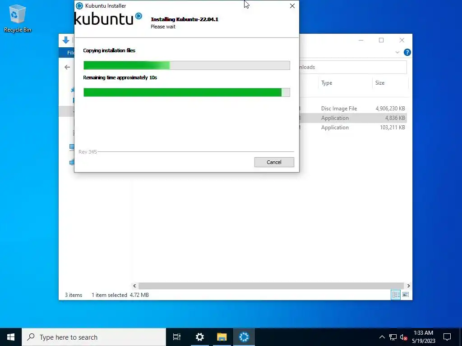This screenshot has width=462, height=346.
Task: Show hidden system tray icons
Action: 382,337
